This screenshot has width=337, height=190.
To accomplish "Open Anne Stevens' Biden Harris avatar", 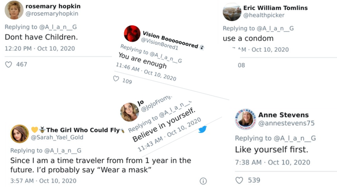I will coord(245,119).
